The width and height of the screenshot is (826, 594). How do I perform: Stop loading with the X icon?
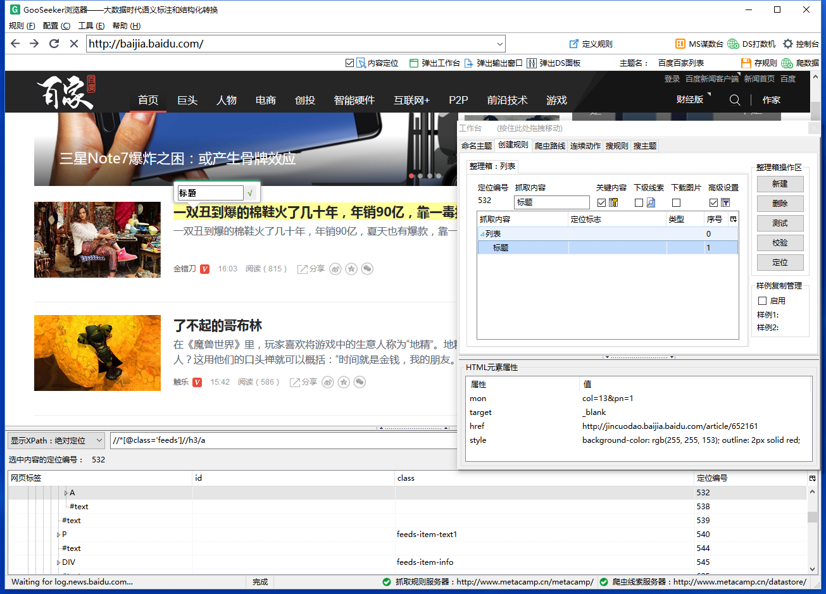tap(73, 44)
